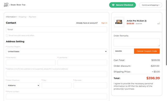This screenshot has height=101, width=167.
Task: Click the Cart Total $599.99 value
Action: point(156,60)
